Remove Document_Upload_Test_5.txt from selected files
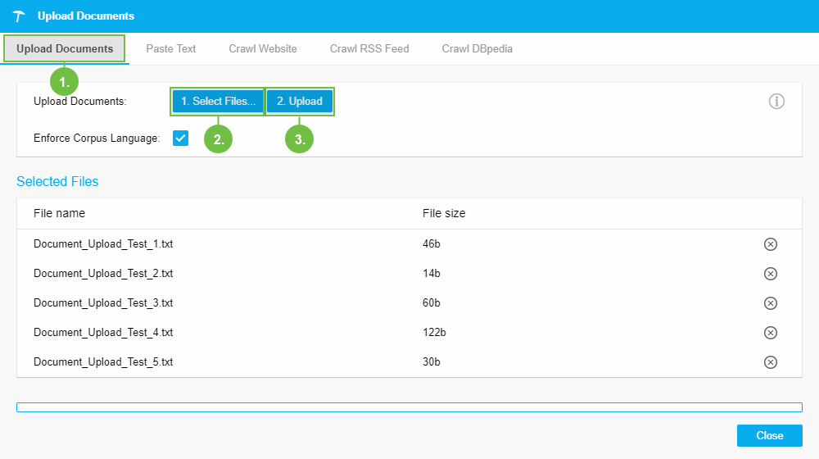 tap(770, 362)
